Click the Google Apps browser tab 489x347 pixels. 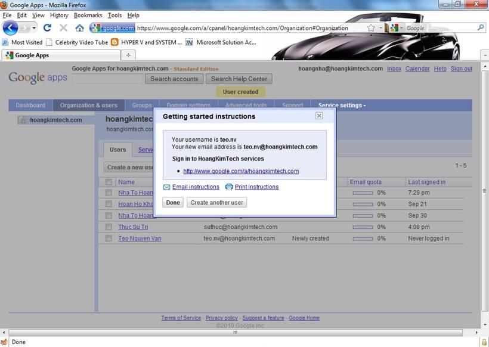[x=61, y=55]
